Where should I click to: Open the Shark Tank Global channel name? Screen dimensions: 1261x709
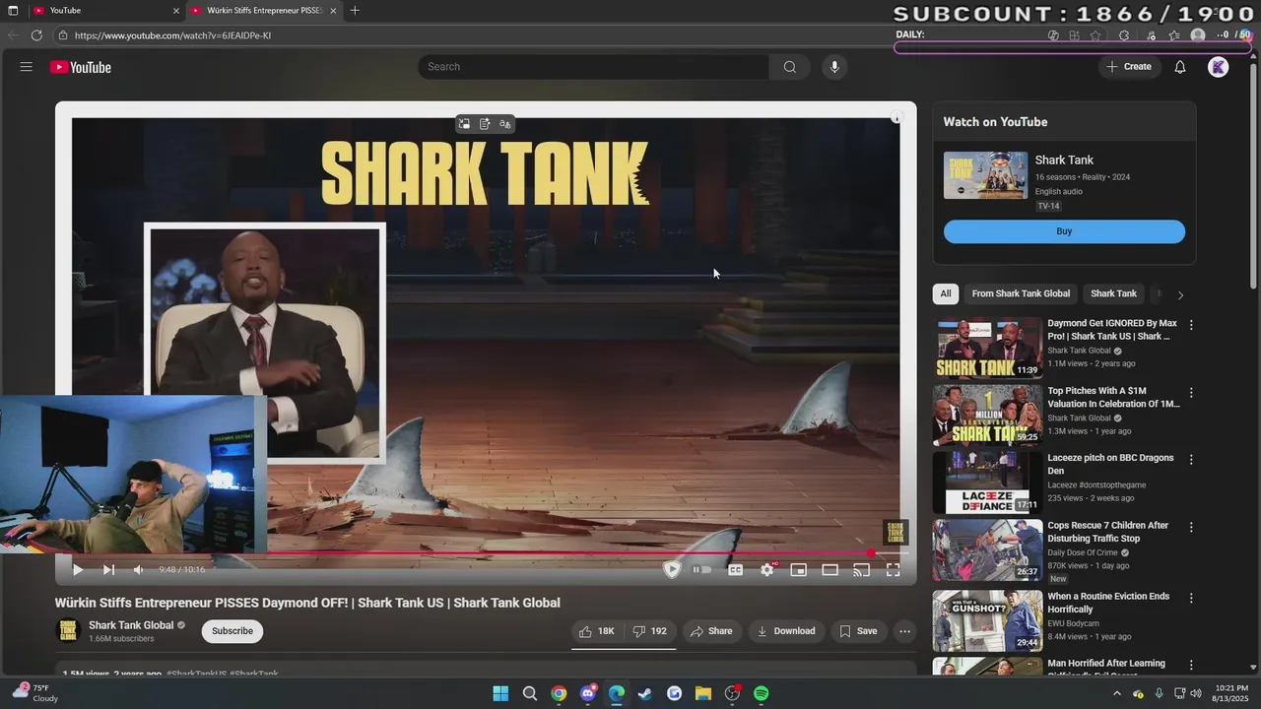[x=131, y=625]
